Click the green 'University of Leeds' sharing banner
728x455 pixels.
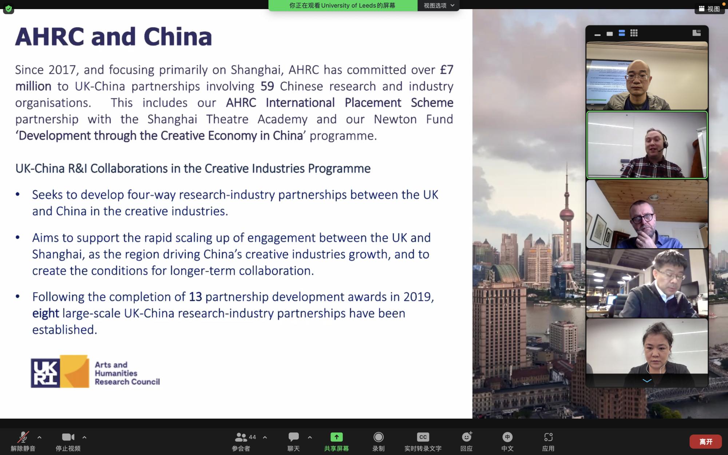pyautogui.click(x=343, y=5)
